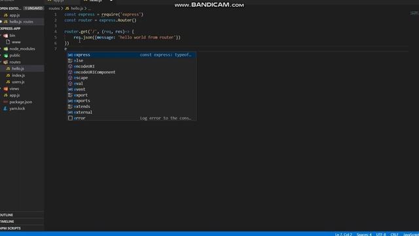
Task: Select the encodeURIComponent suggestion
Action: tap(132, 72)
